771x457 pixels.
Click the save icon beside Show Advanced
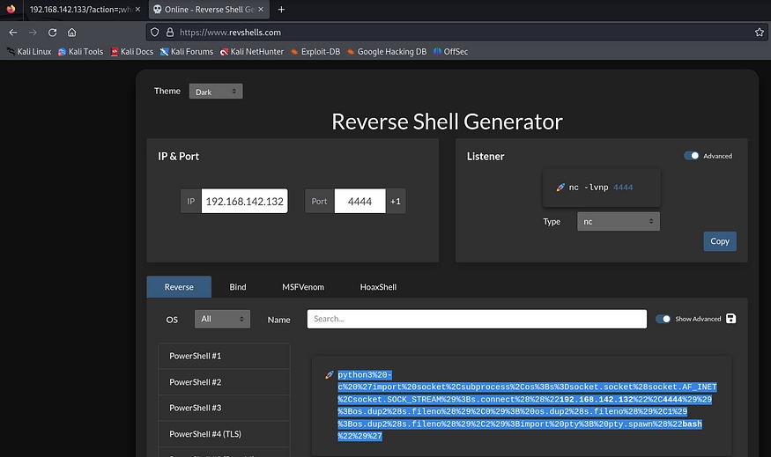(x=731, y=319)
